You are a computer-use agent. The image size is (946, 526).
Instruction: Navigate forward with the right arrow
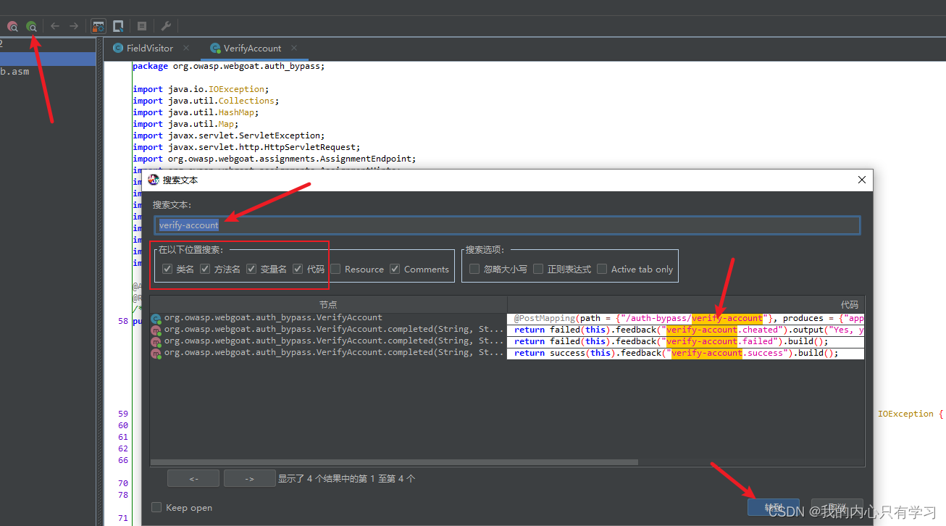pyautogui.click(x=74, y=26)
